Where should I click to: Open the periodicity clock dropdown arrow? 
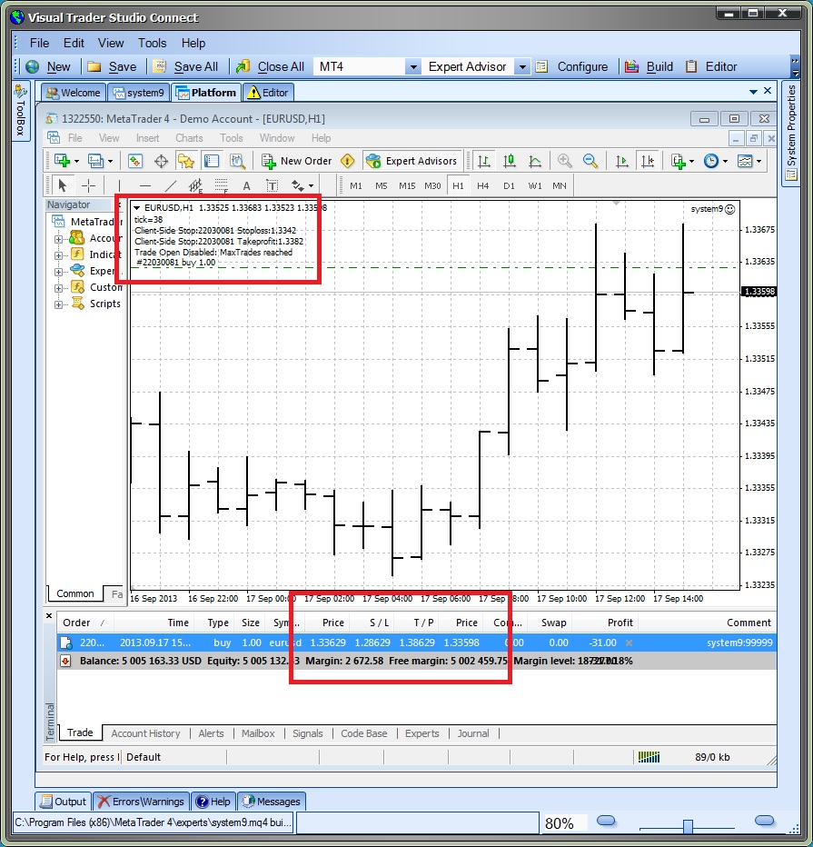(725, 161)
